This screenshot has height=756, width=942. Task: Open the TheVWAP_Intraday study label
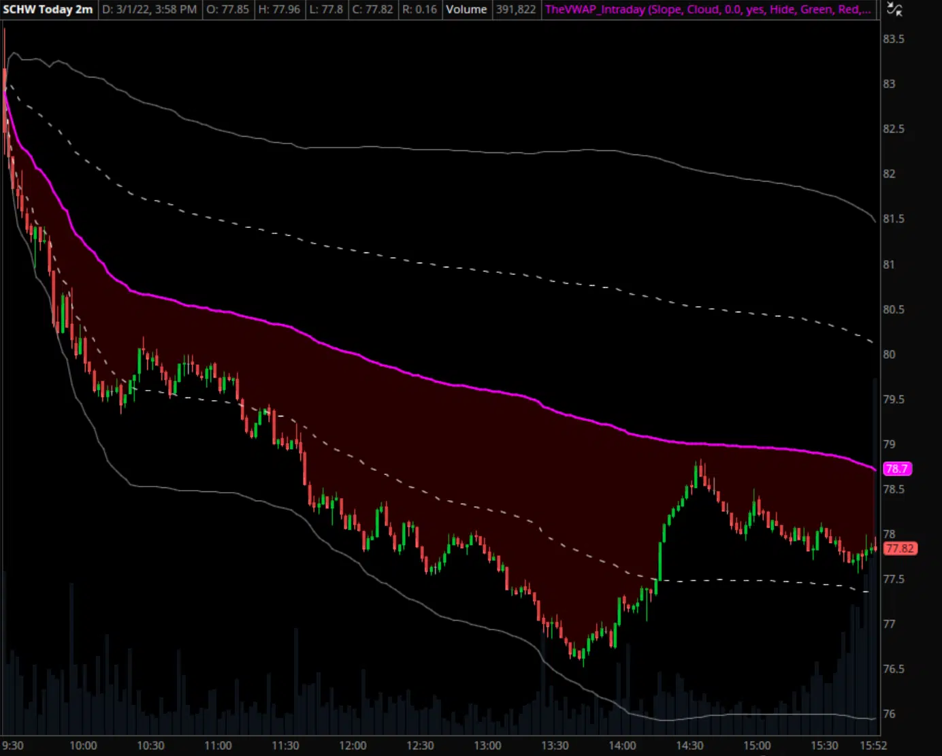708,10
